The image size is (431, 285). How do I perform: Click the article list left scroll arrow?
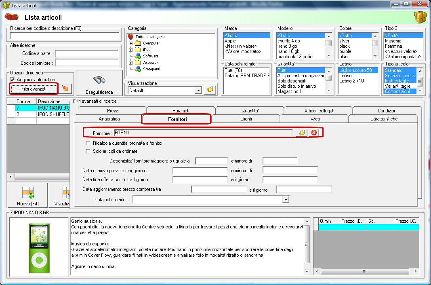tap(11, 177)
